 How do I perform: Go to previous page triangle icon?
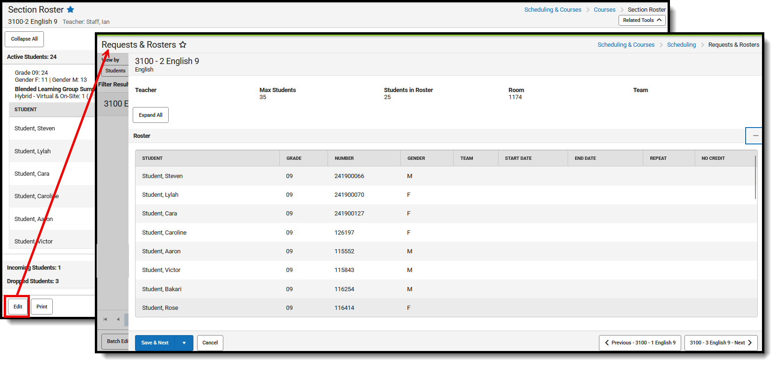118,319
